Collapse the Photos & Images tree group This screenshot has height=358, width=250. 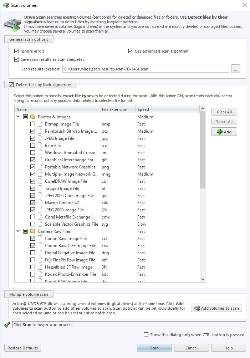(x=18, y=117)
